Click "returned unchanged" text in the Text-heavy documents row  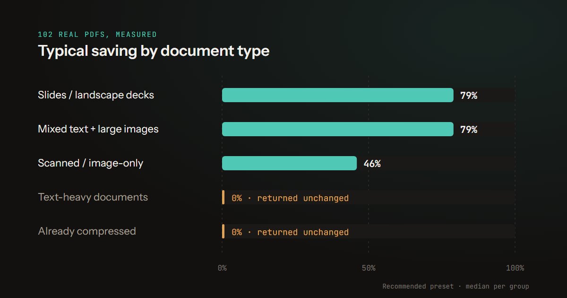pos(303,198)
